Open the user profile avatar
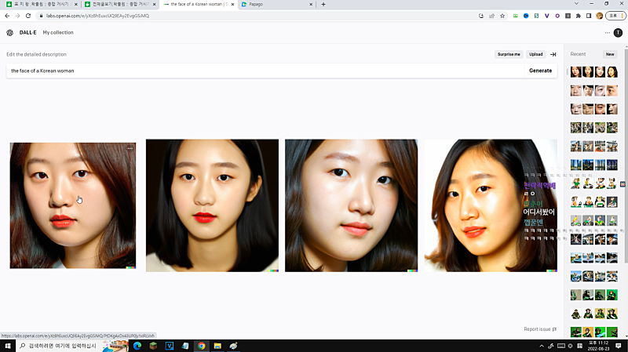 pos(618,33)
